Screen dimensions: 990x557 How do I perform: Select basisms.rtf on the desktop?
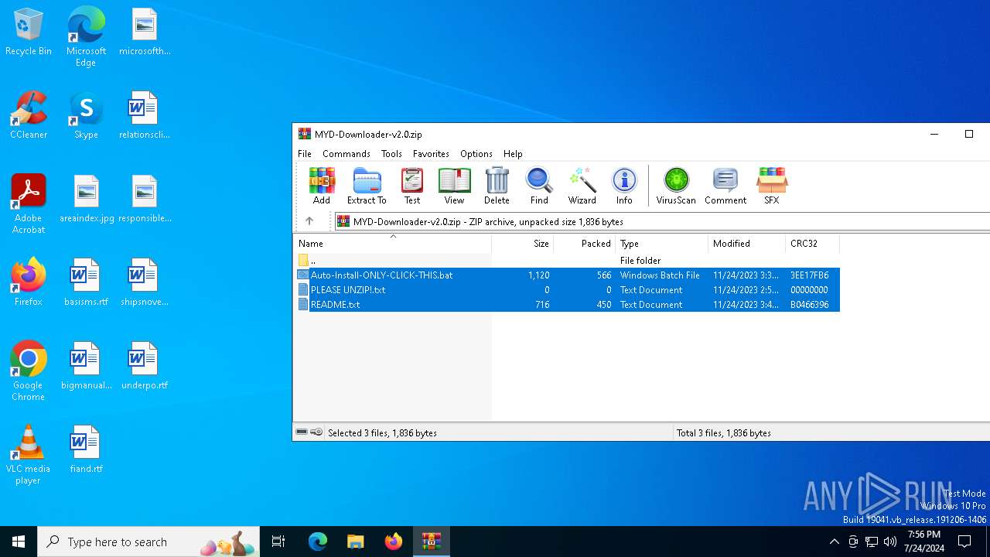click(x=86, y=282)
